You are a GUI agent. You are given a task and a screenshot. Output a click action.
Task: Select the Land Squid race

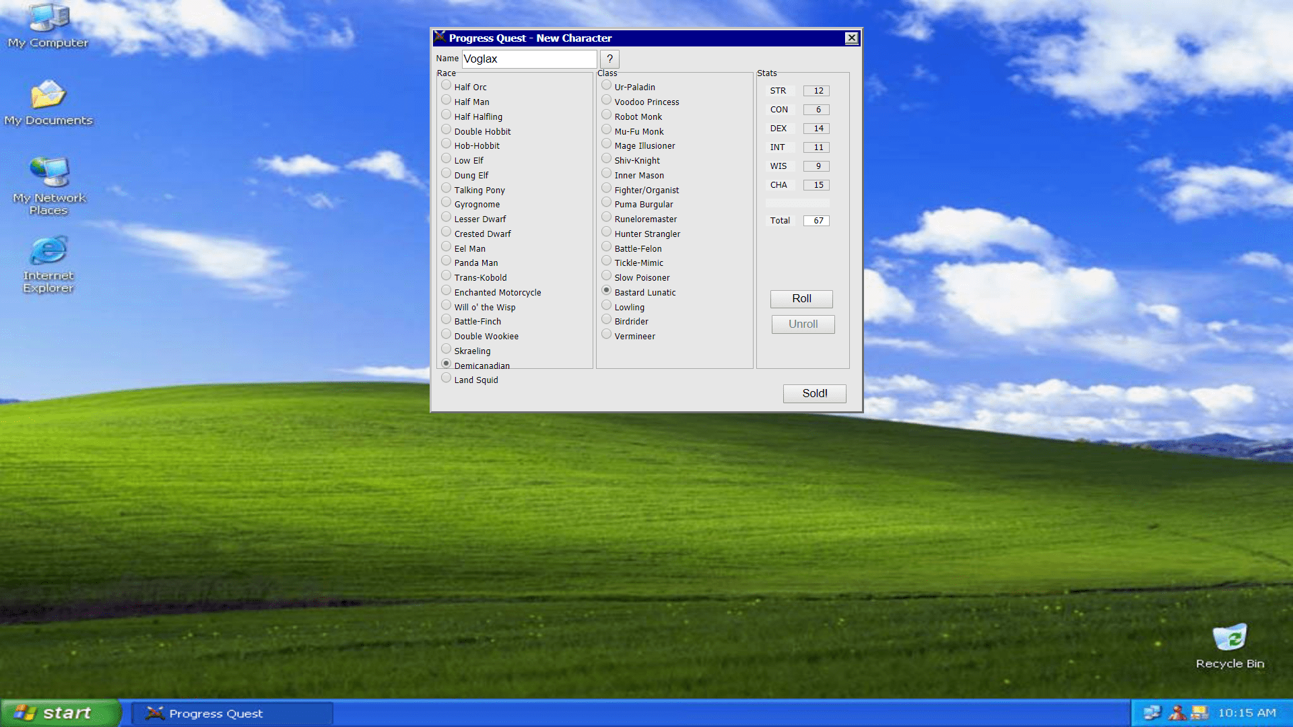[x=446, y=378]
